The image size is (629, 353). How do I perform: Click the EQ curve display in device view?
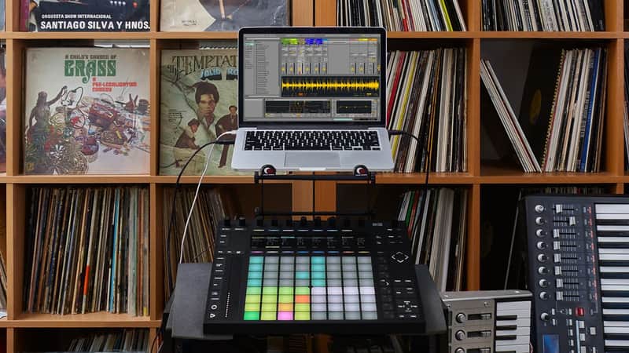click(x=354, y=107)
